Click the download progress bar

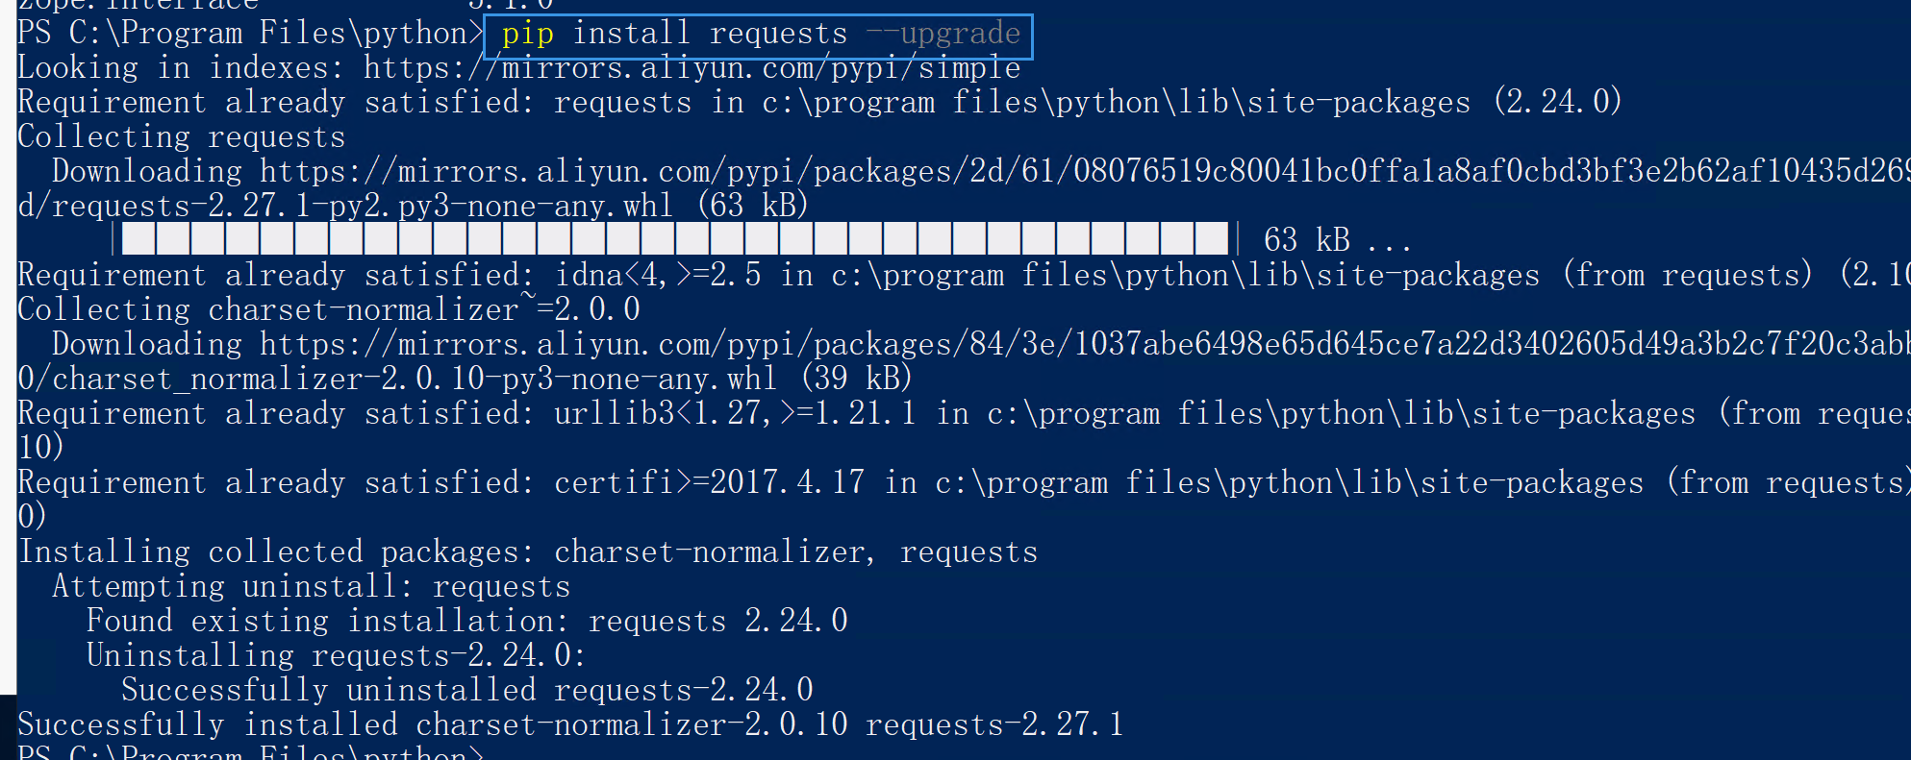point(675,238)
